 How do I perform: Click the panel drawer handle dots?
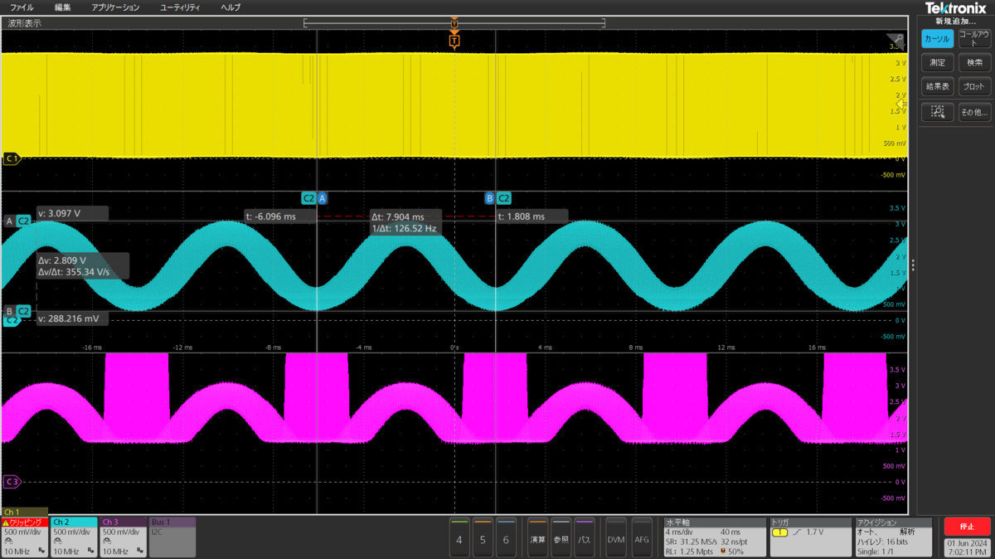click(x=913, y=265)
